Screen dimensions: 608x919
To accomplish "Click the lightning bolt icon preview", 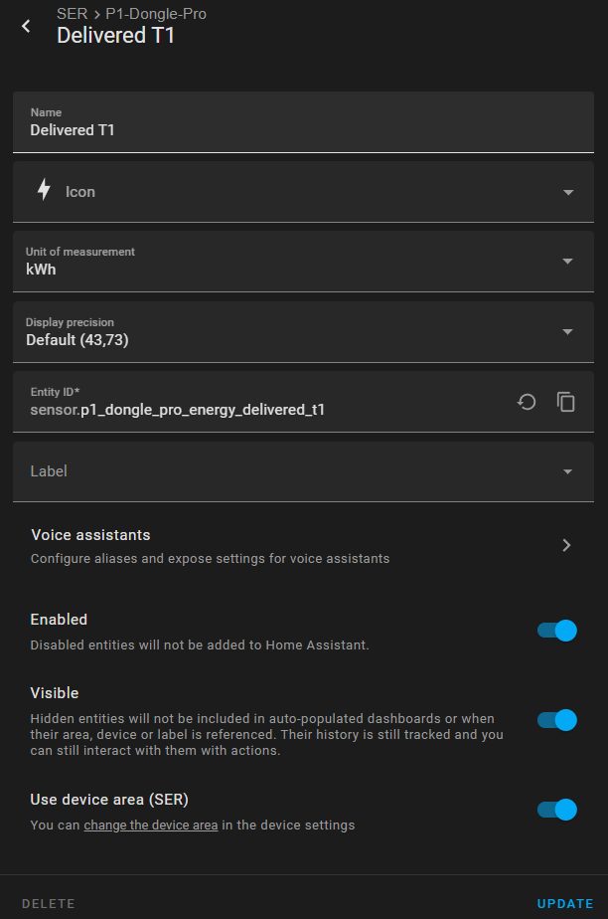I will (44, 190).
